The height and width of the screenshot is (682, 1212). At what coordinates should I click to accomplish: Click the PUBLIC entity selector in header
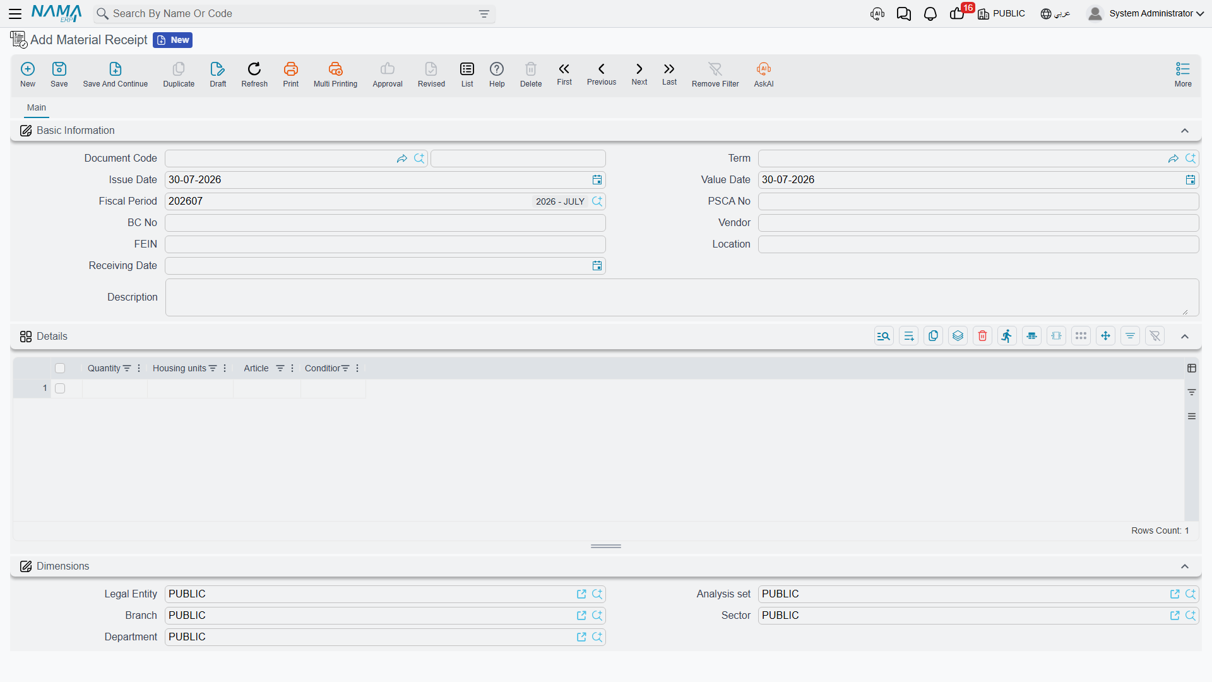point(1002,14)
